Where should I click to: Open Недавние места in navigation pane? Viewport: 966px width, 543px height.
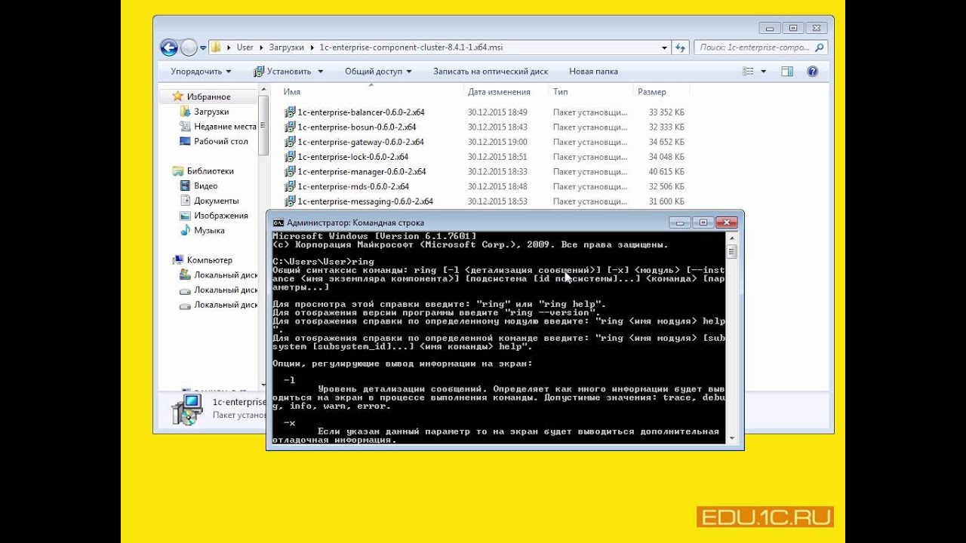coord(225,127)
